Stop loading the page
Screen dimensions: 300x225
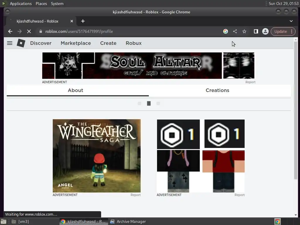(x=29, y=31)
